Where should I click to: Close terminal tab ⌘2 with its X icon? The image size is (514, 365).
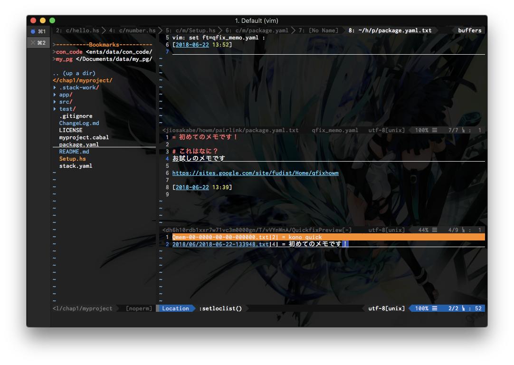point(33,43)
